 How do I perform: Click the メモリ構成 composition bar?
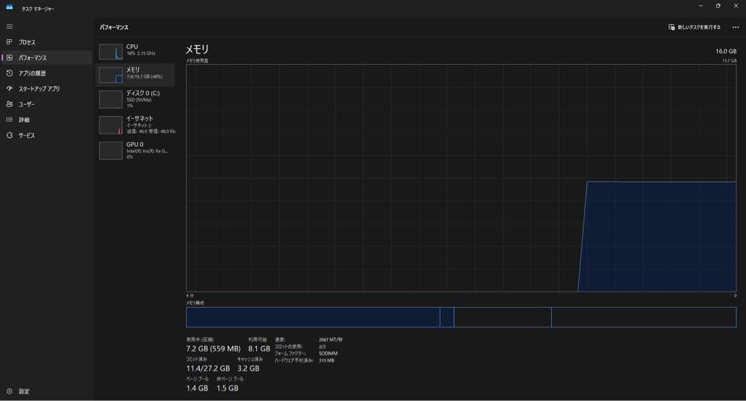pos(461,317)
